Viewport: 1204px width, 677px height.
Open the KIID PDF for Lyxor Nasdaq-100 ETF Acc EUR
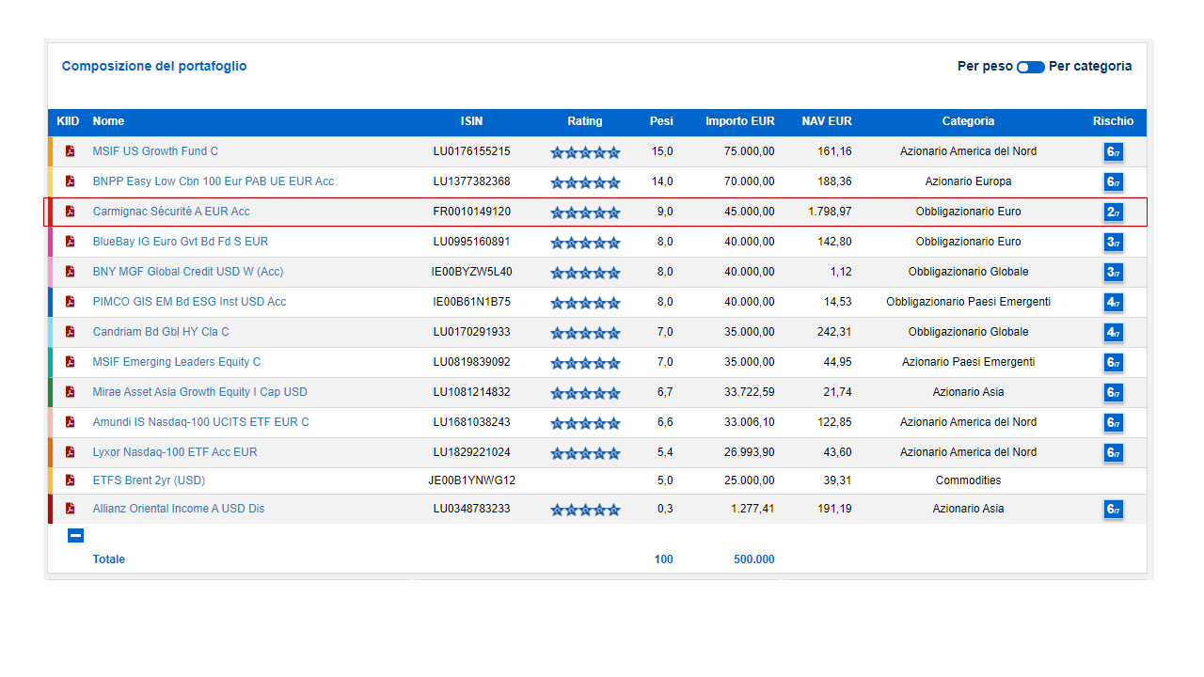[x=70, y=452]
